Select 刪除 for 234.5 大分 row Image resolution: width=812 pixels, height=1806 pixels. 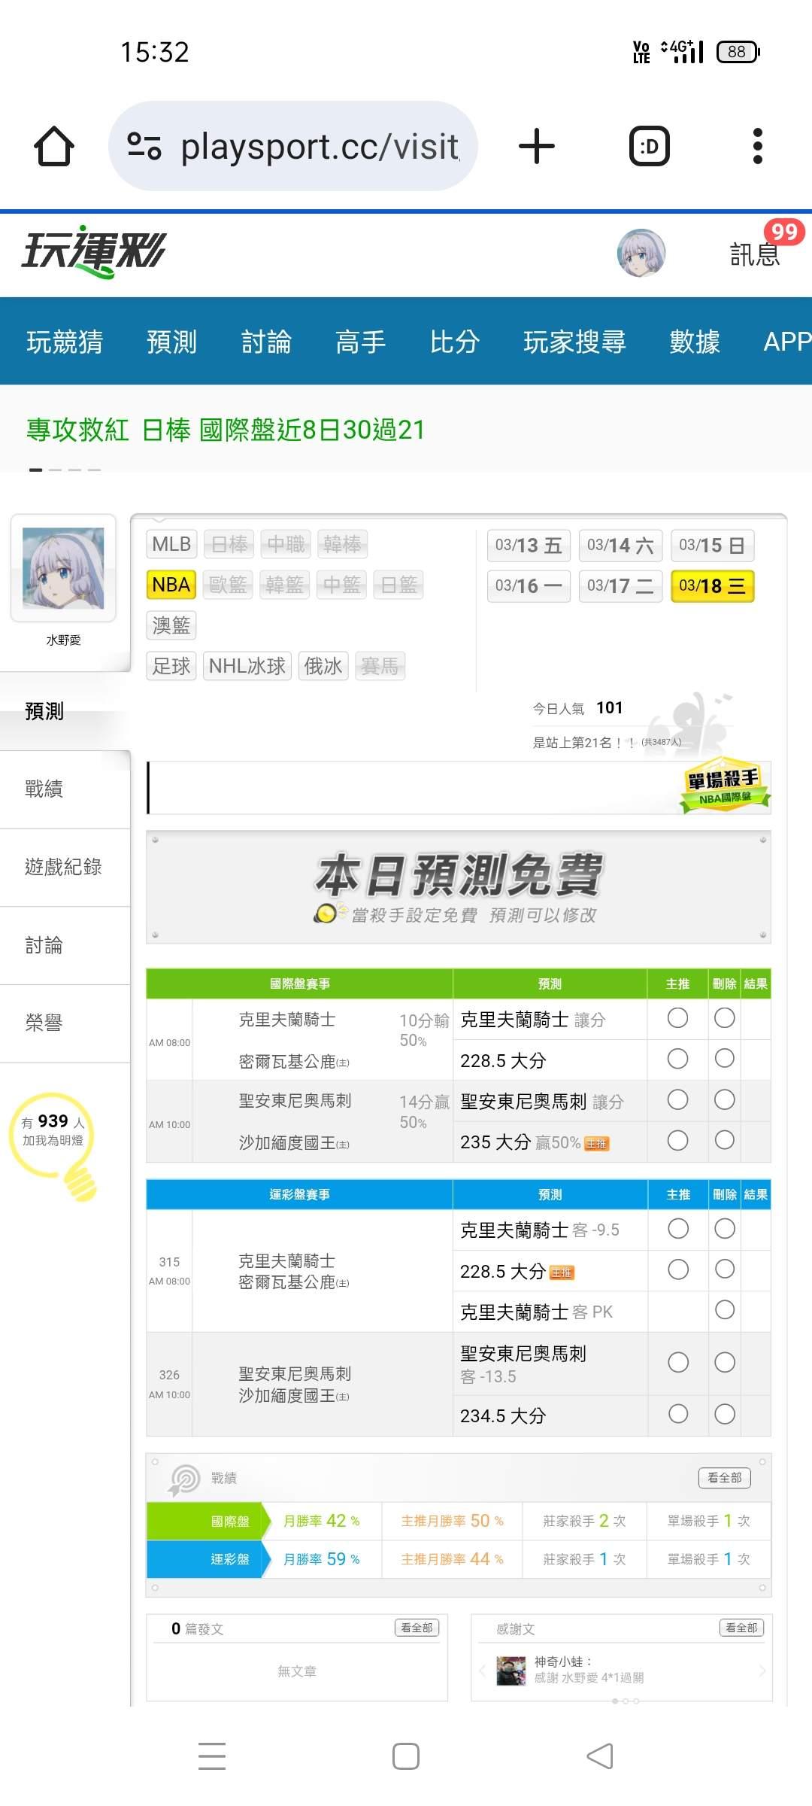pos(725,1414)
